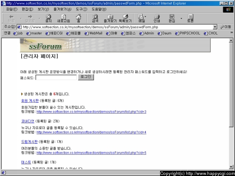Follow the list.php?cid=5 URL link
Screen dimensions: 235x176
(91, 153)
